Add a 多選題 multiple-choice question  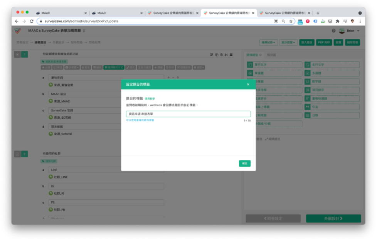pyautogui.click(x=332, y=73)
